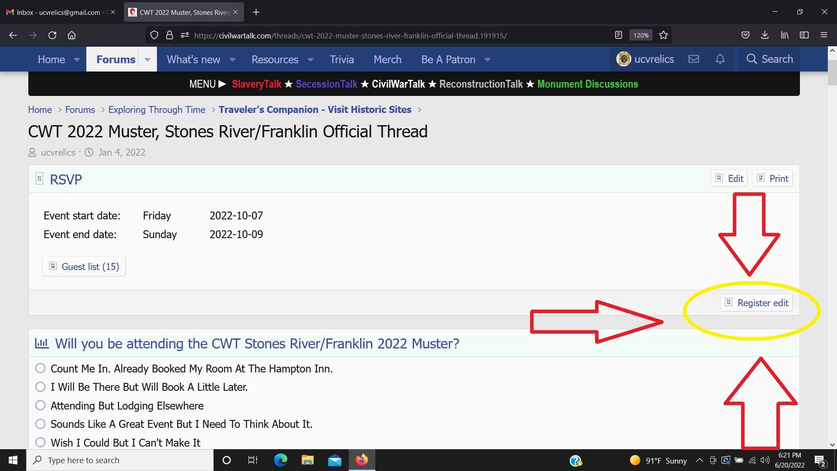
Task: Select 'Count Me In' poll option
Action: (41, 369)
